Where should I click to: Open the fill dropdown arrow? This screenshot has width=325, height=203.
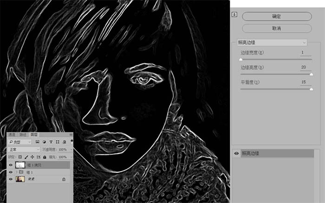click(x=71, y=157)
